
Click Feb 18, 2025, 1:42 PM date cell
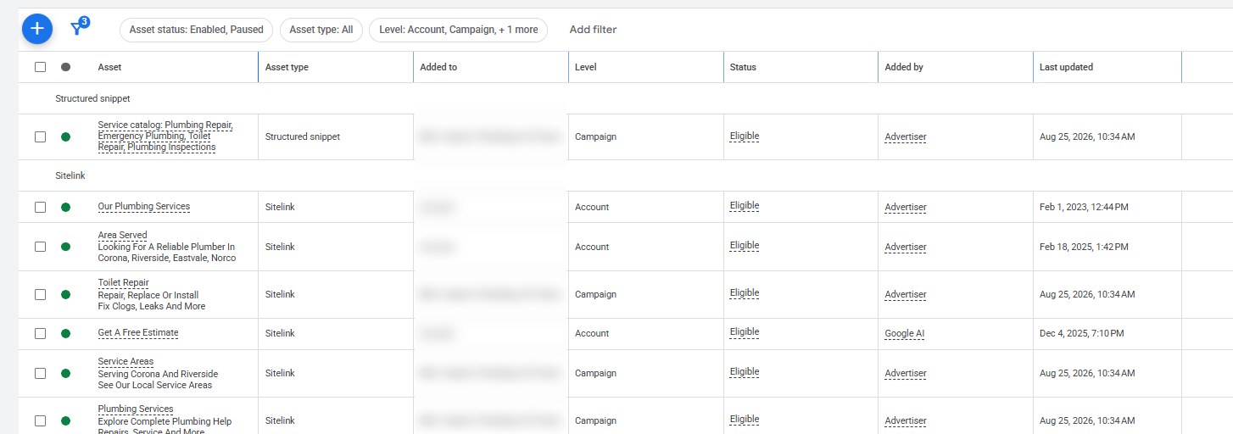pyautogui.click(x=1084, y=247)
